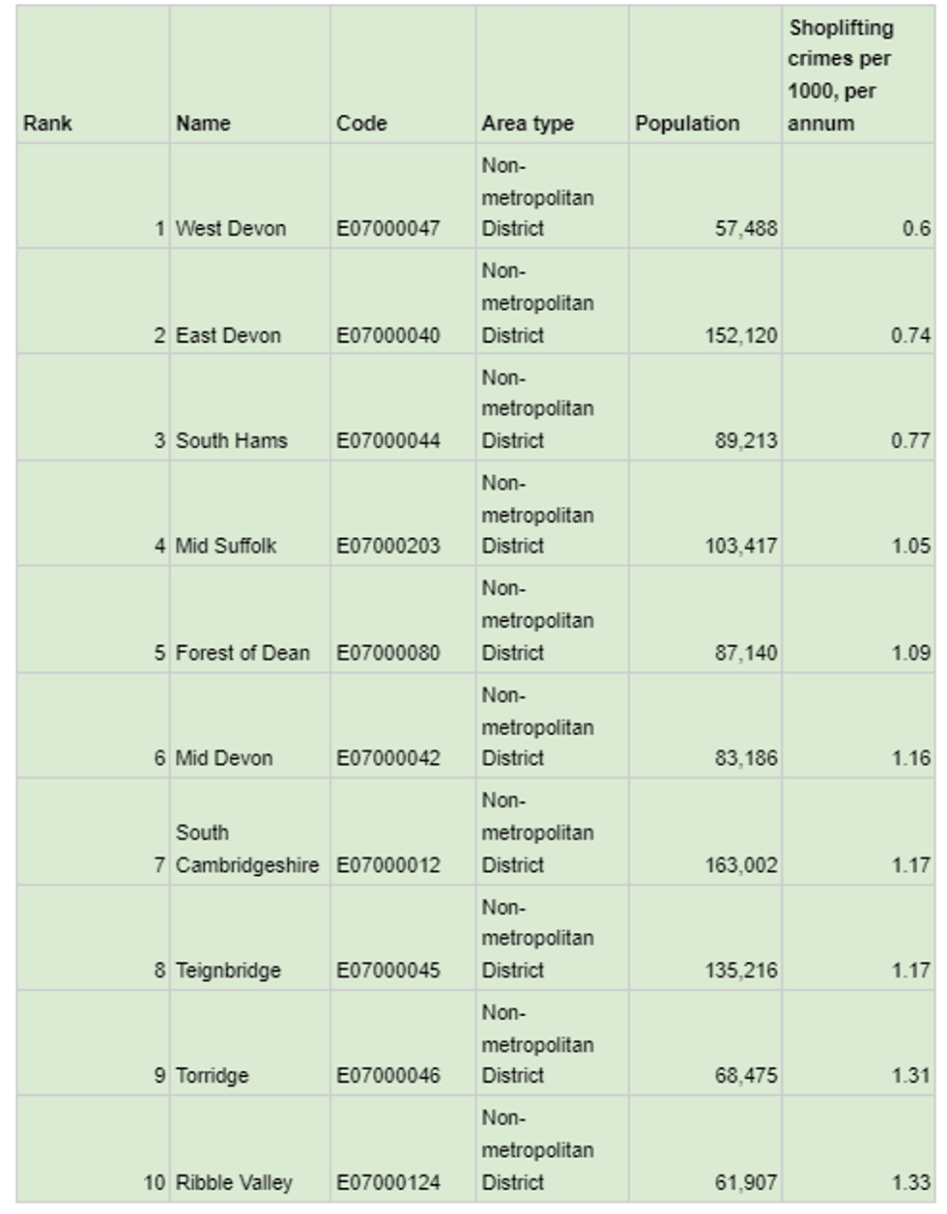Image resolution: width=947 pixels, height=1214 pixels.
Task: Click the Rank column header
Action: point(48,124)
